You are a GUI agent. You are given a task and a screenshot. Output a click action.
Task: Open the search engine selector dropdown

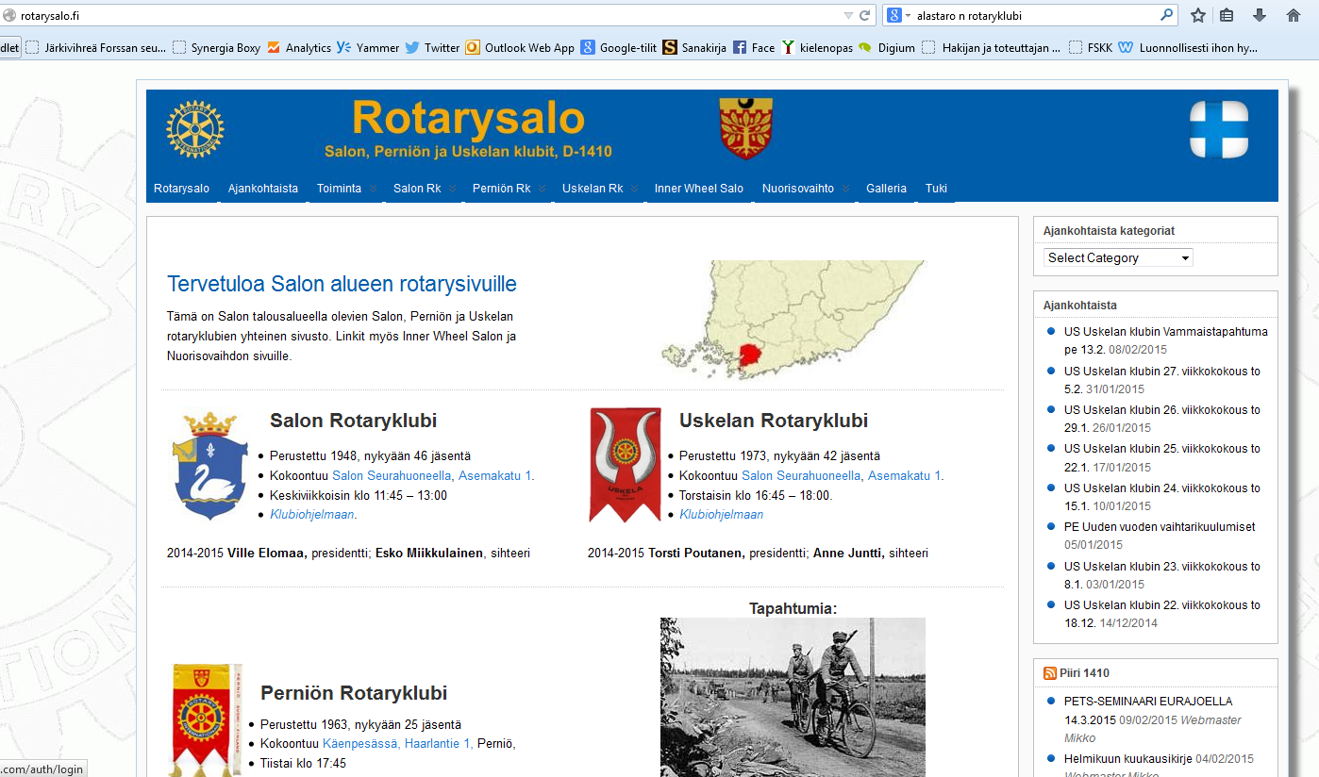[x=897, y=15]
